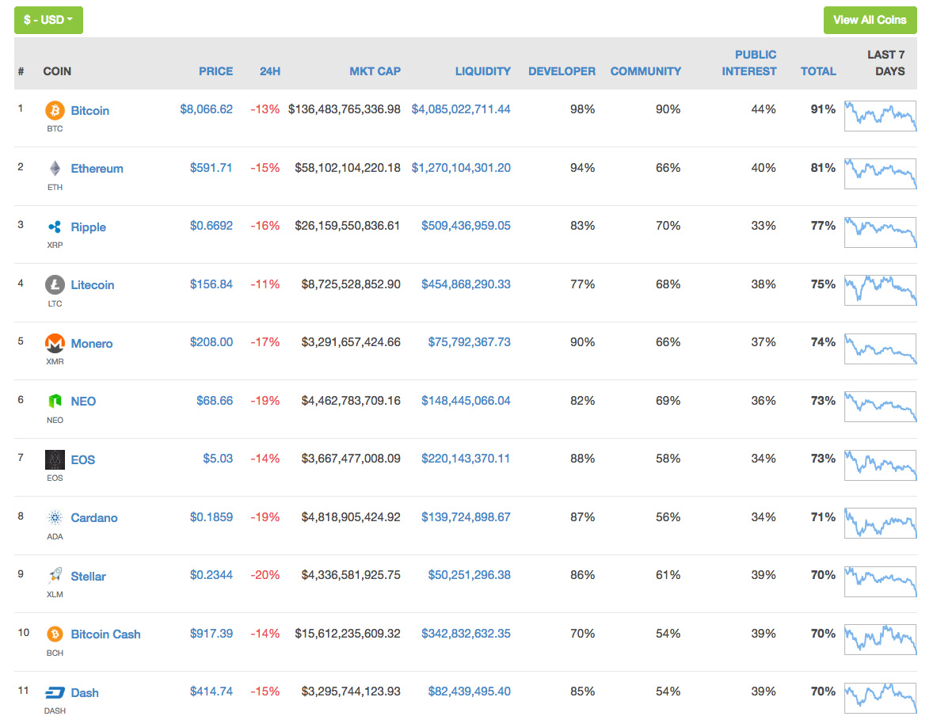Click the black EOS logo icon
This screenshot has height=720, width=933.
click(55, 459)
